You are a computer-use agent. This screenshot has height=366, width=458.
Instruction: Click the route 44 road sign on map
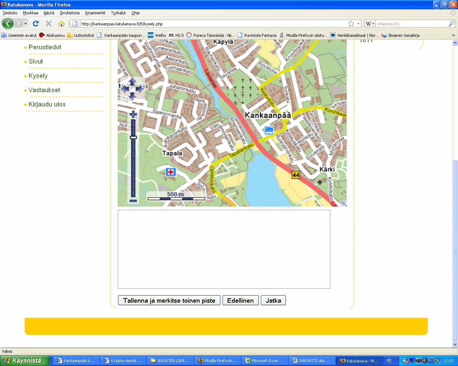tap(296, 175)
